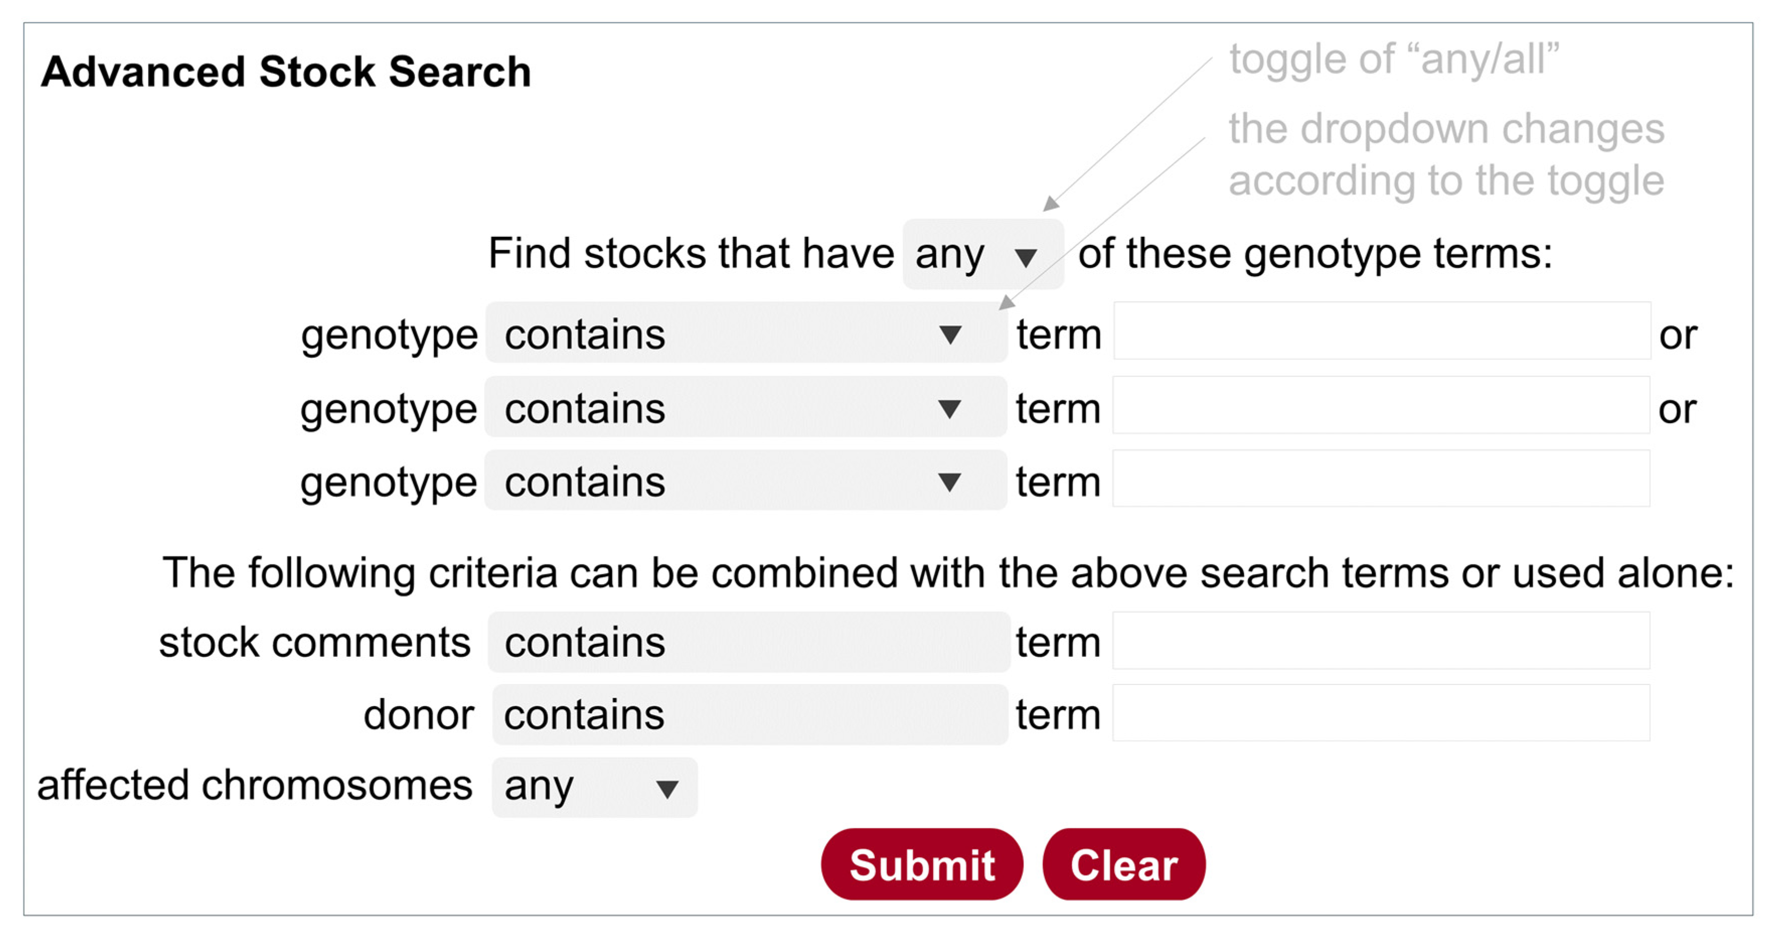Click the 'or' label after second term field

click(x=1677, y=409)
